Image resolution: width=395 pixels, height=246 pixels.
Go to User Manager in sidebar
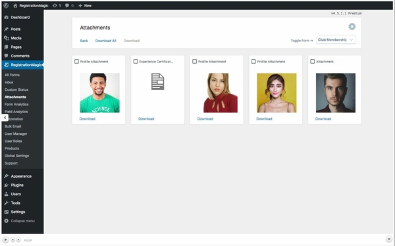coord(16,134)
